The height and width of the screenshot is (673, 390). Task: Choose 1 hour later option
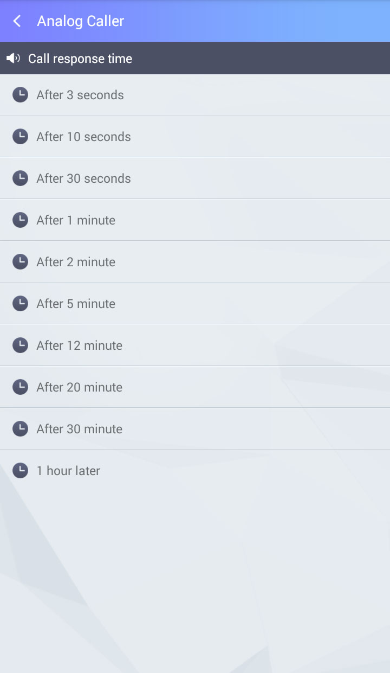point(68,471)
